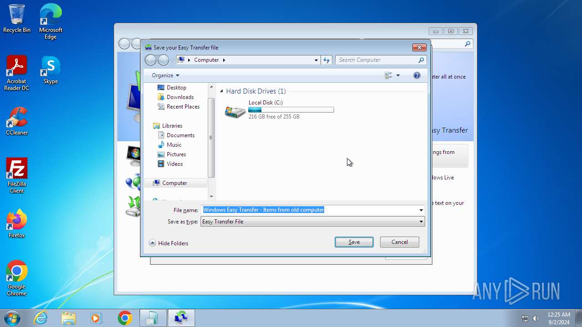Open the File name dropdown arrow
Viewport: 582px width, 327px height.
coord(421,210)
